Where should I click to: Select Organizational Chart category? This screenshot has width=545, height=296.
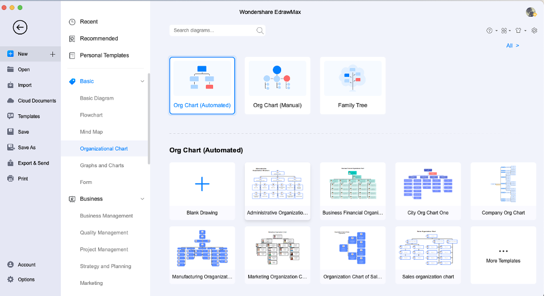click(104, 148)
